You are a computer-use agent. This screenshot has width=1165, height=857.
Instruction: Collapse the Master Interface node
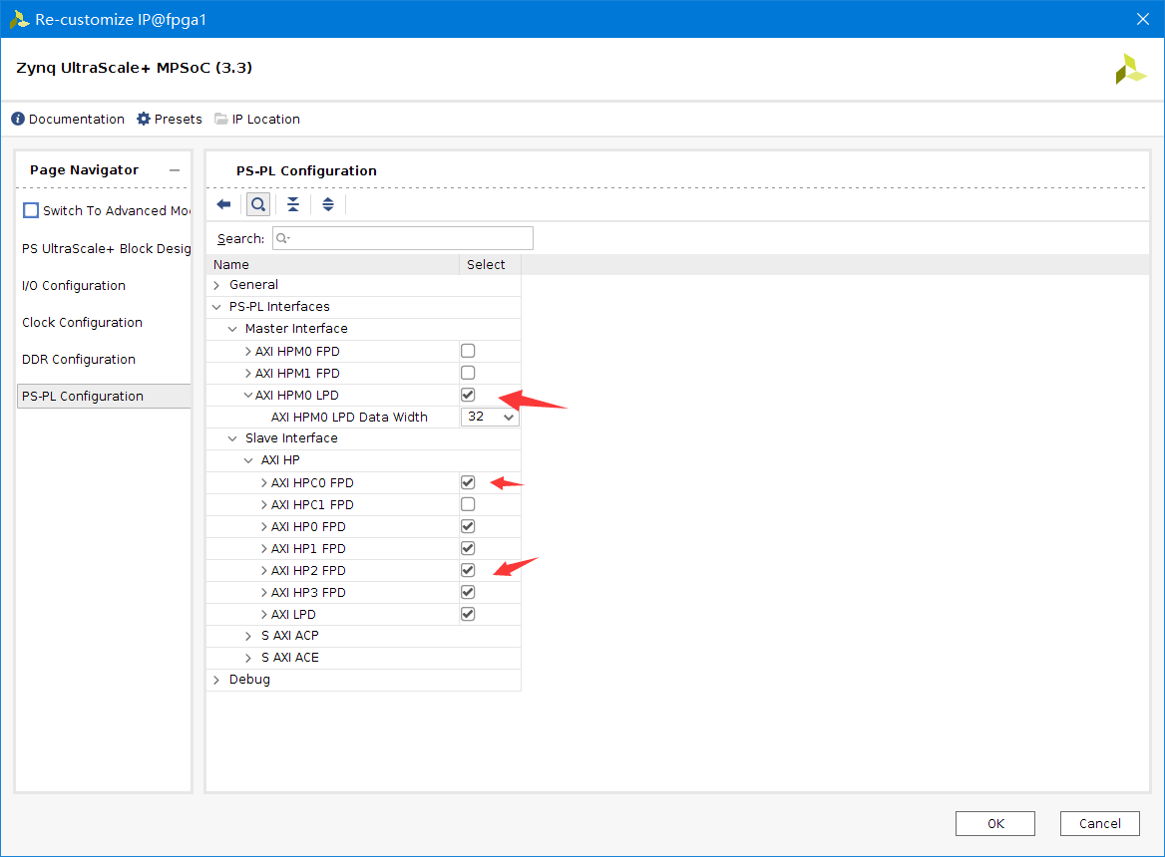tap(232, 329)
